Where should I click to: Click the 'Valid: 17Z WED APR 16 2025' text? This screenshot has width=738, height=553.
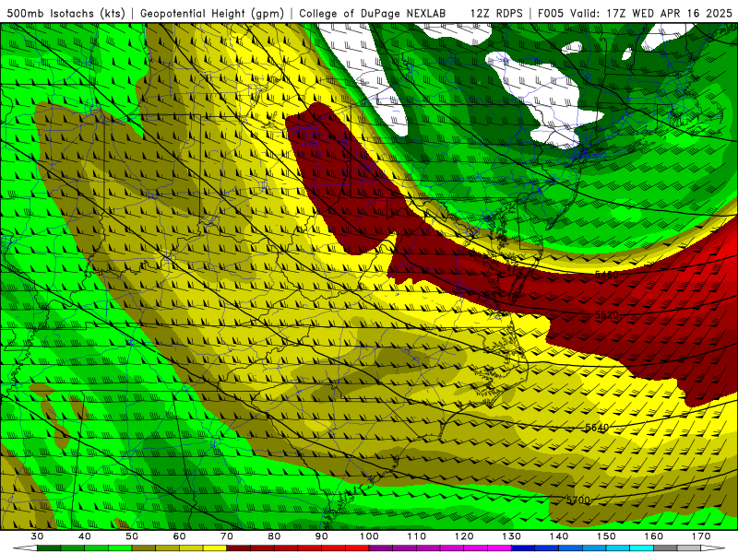pyautogui.click(x=651, y=13)
